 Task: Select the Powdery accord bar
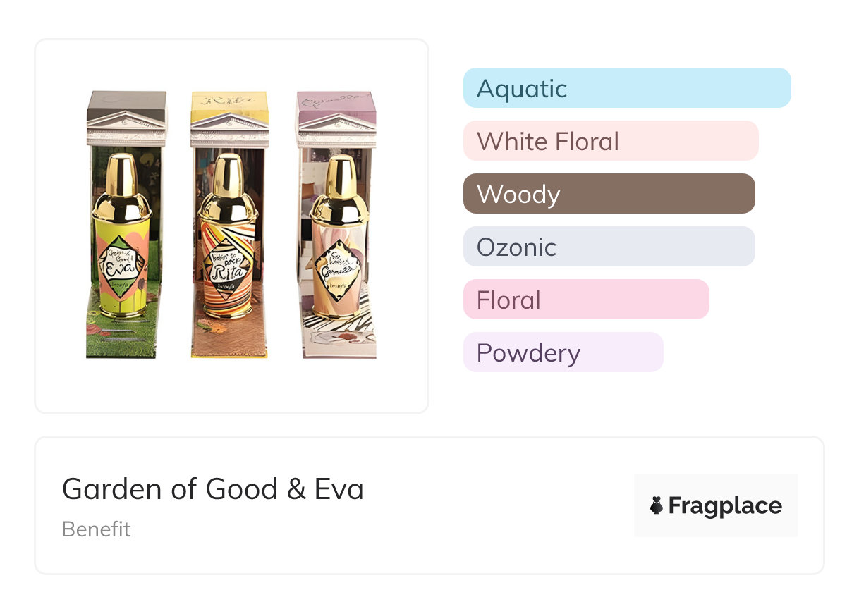click(x=563, y=352)
